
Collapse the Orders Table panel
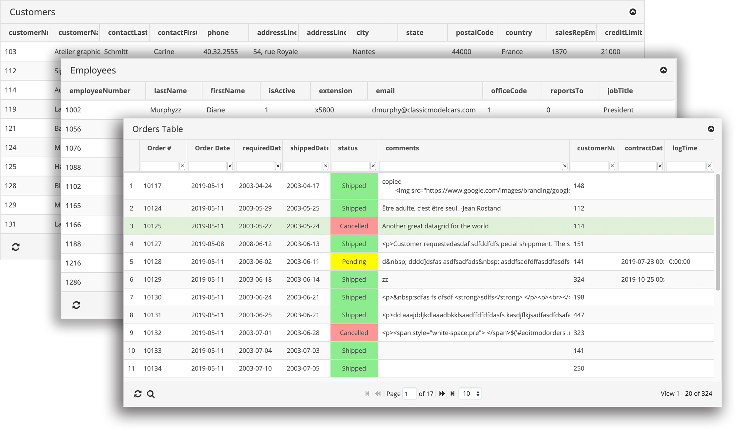tap(711, 129)
